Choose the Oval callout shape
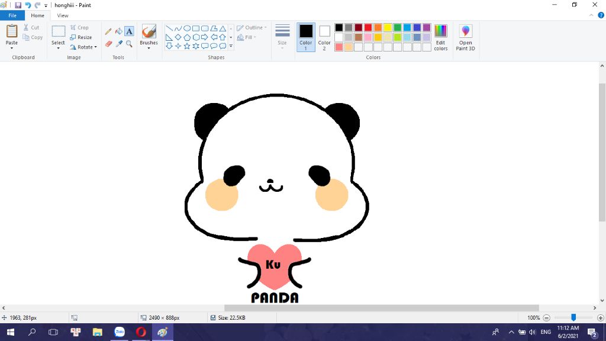The width and height of the screenshot is (606, 341). click(213, 46)
